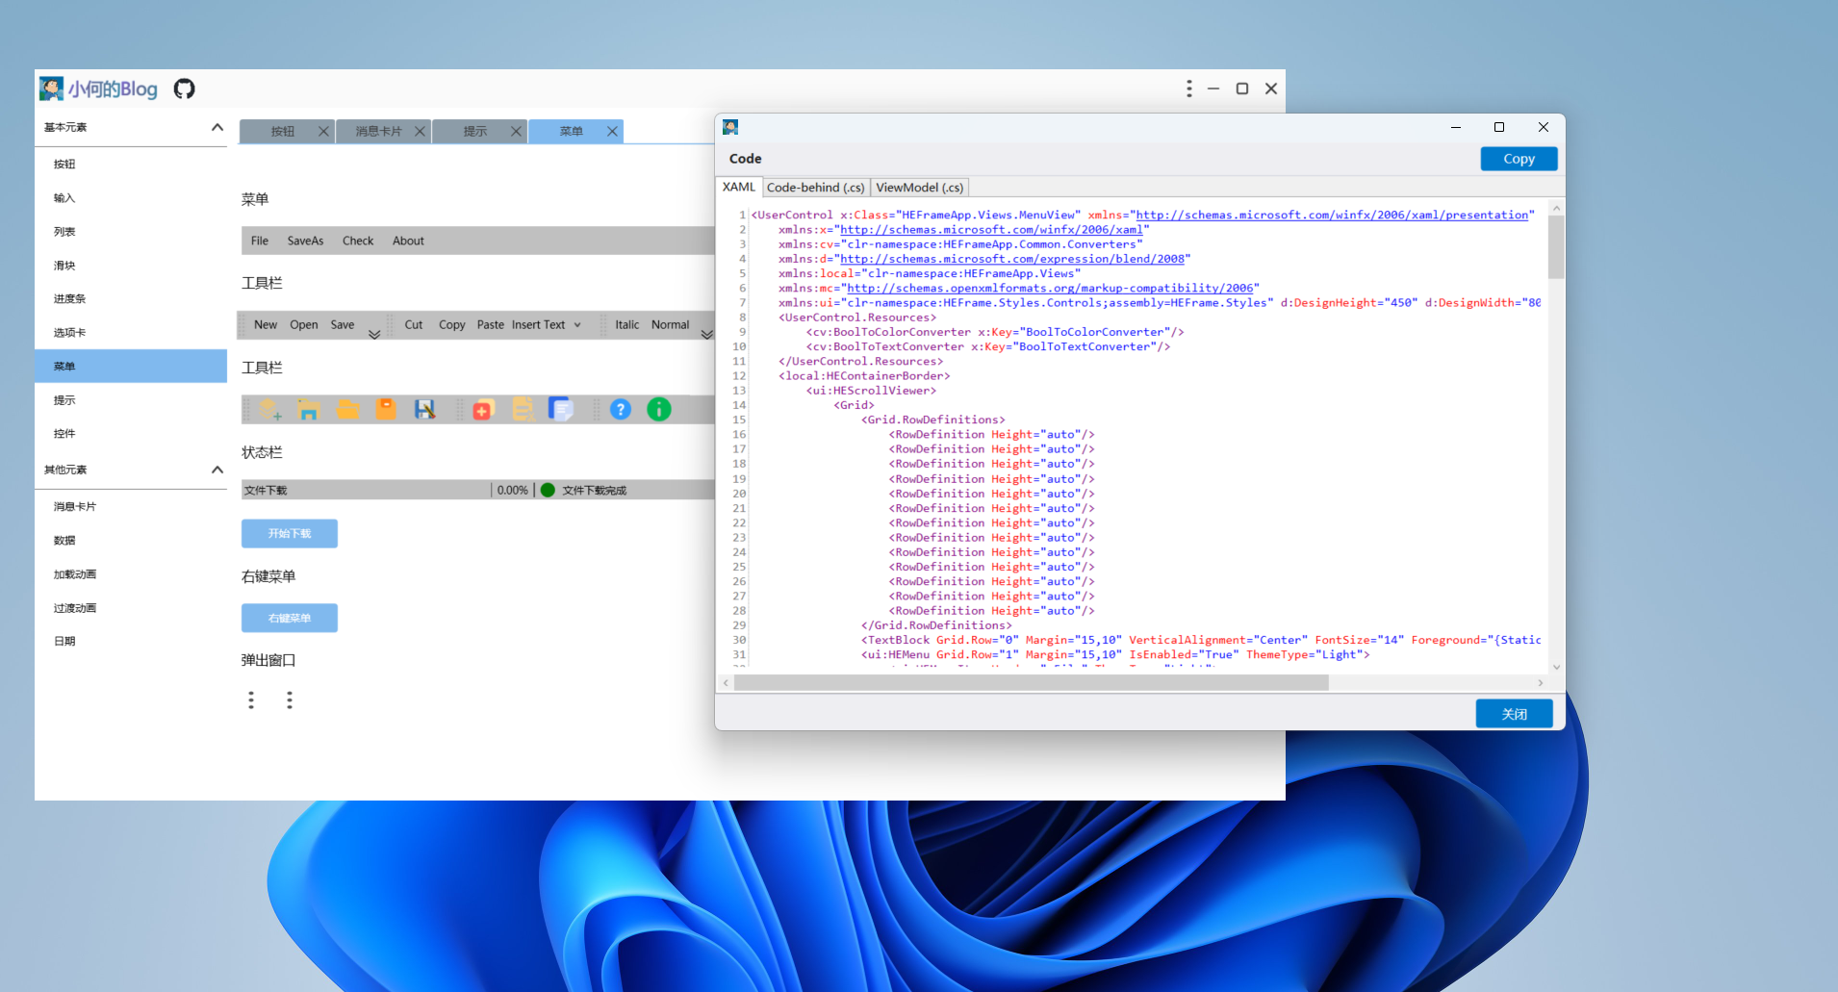Click the open yellow folder toolbar icon
This screenshot has width=1838, height=992.
click(347, 410)
